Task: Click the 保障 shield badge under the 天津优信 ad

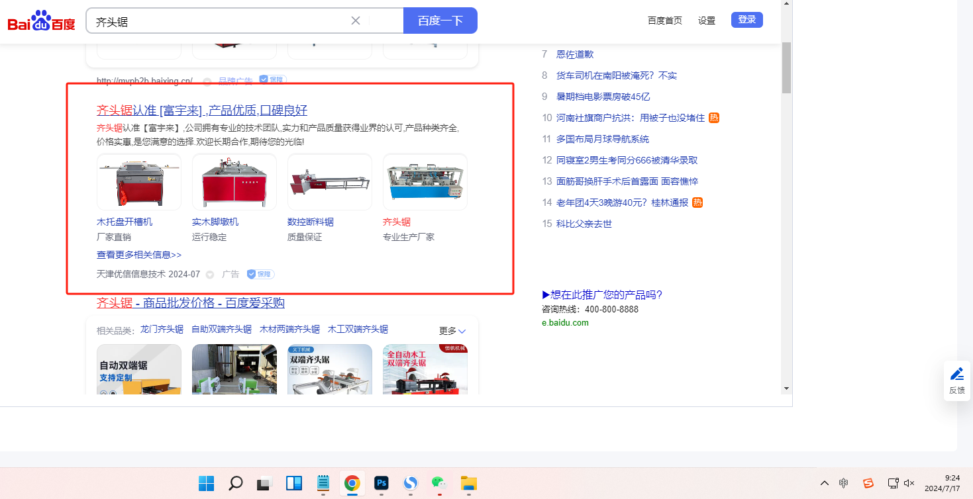Action: (260, 274)
